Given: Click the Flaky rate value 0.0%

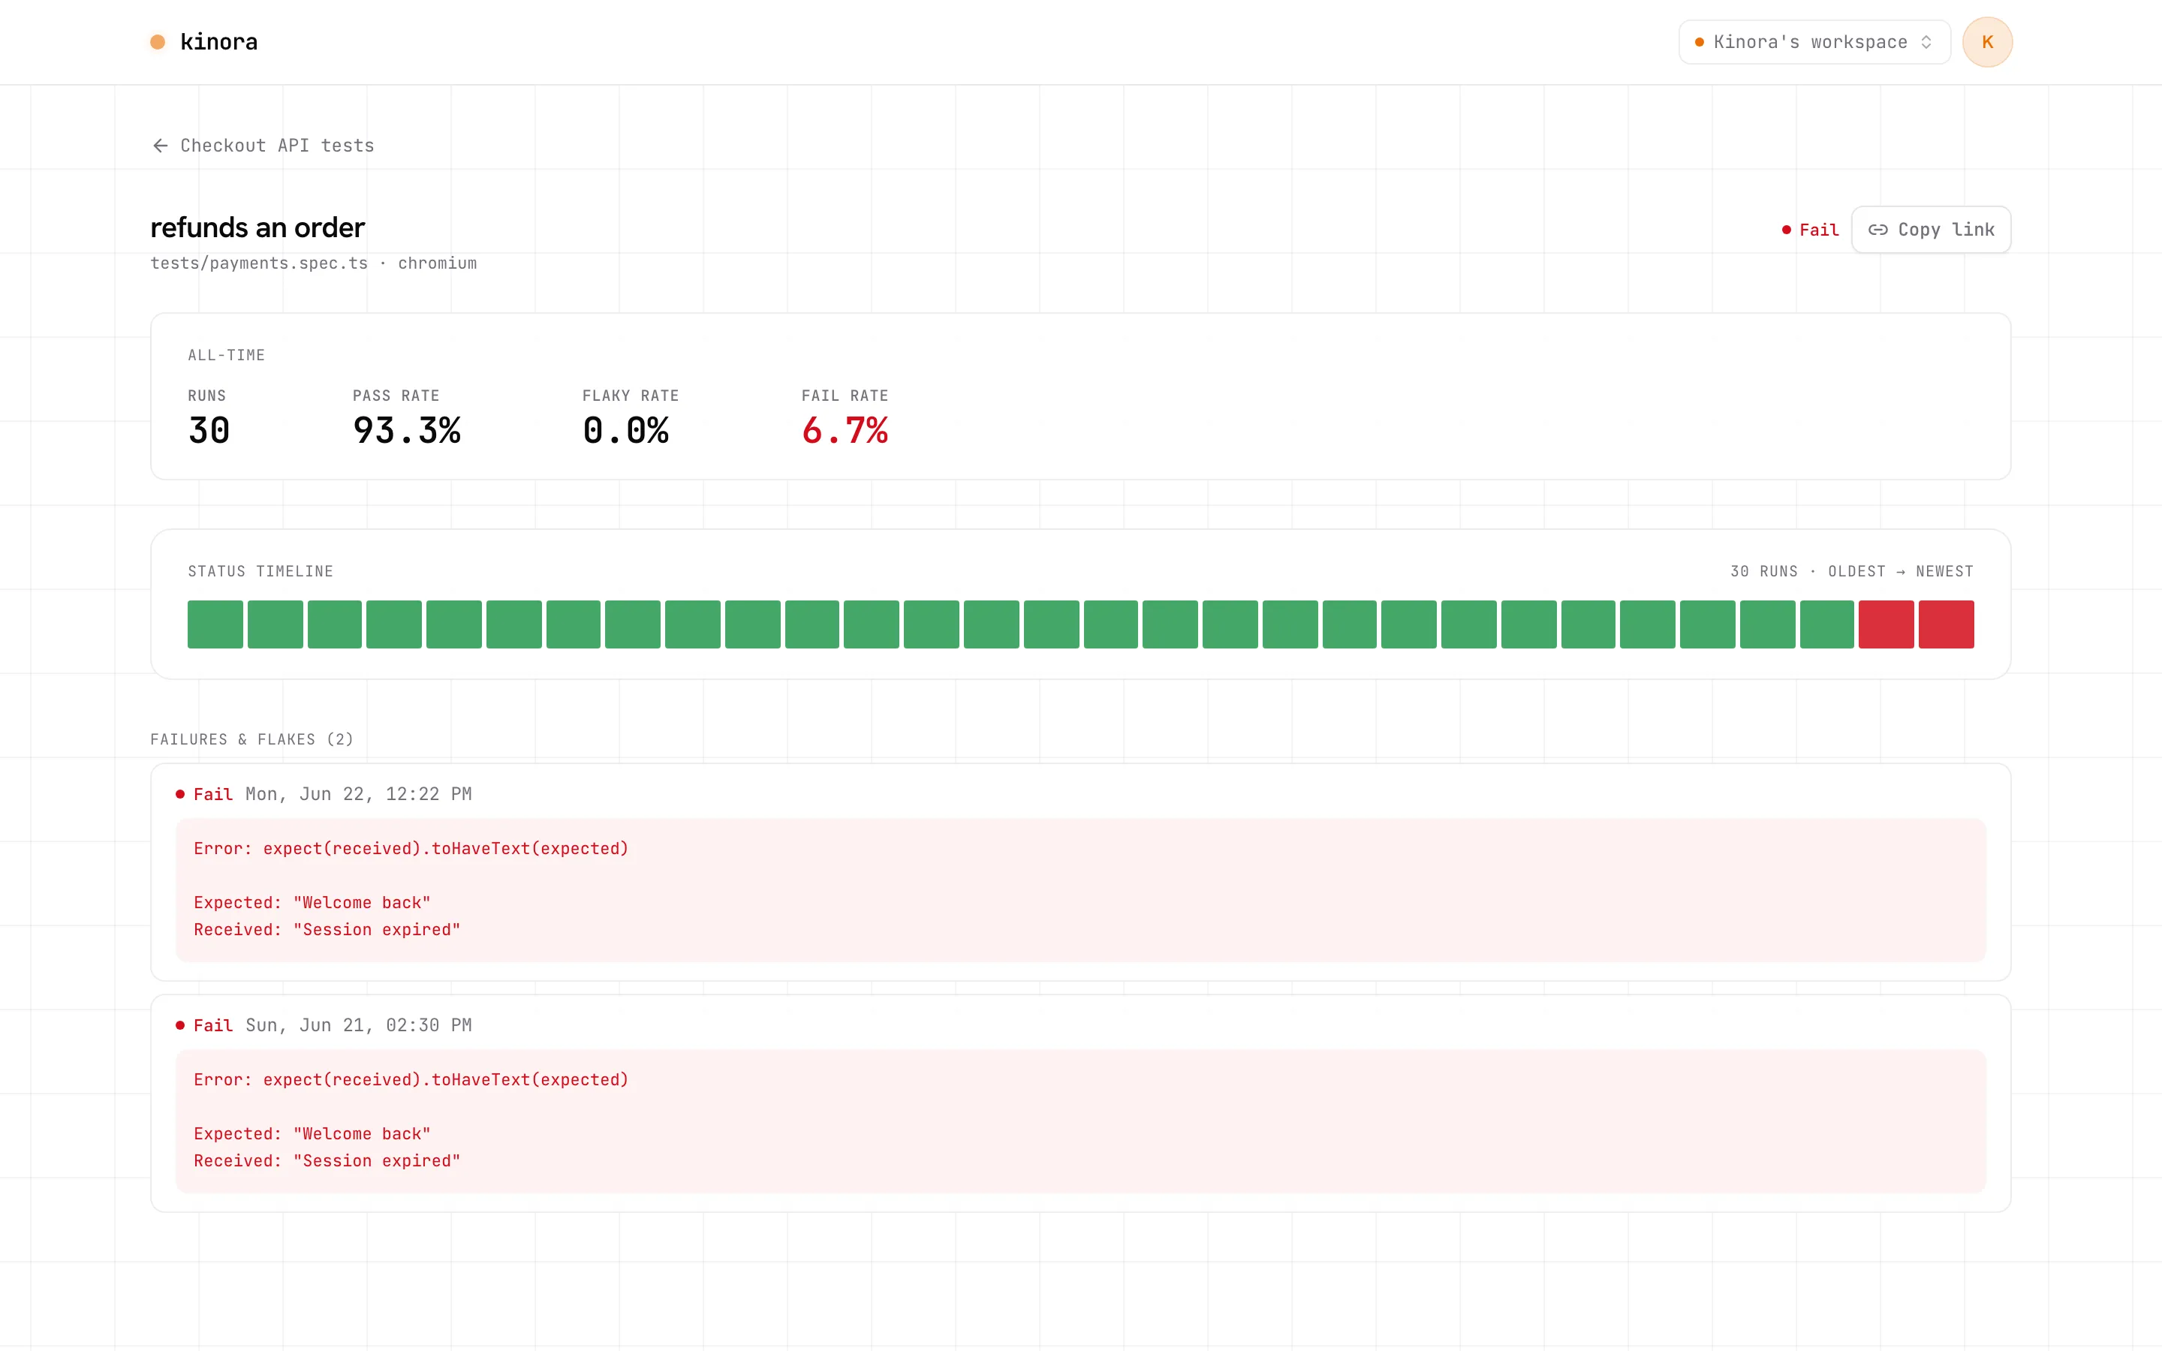Looking at the screenshot, I should 625,431.
